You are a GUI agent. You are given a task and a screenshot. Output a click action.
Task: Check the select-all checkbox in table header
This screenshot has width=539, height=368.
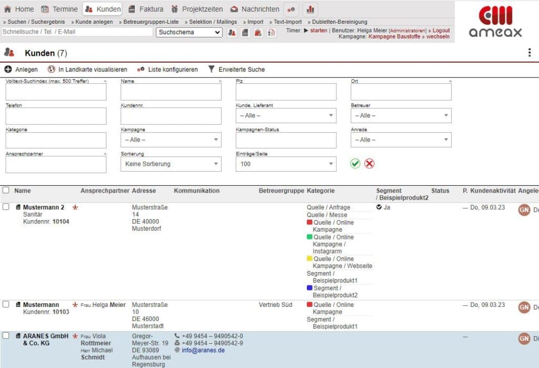(6, 190)
